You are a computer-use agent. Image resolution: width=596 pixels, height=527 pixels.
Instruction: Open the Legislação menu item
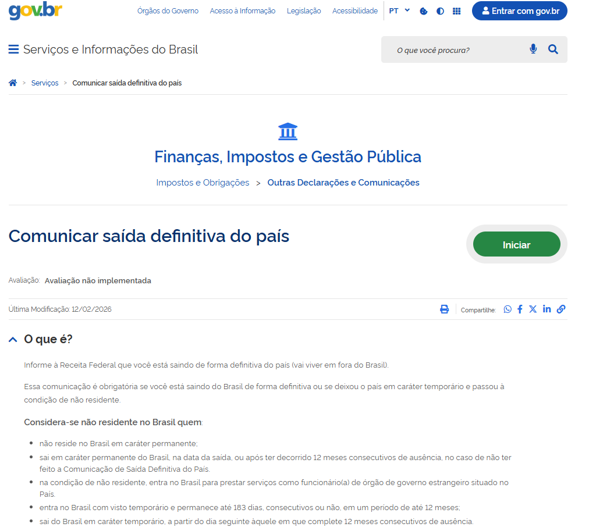pyautogui.click(x=304, y=11)
